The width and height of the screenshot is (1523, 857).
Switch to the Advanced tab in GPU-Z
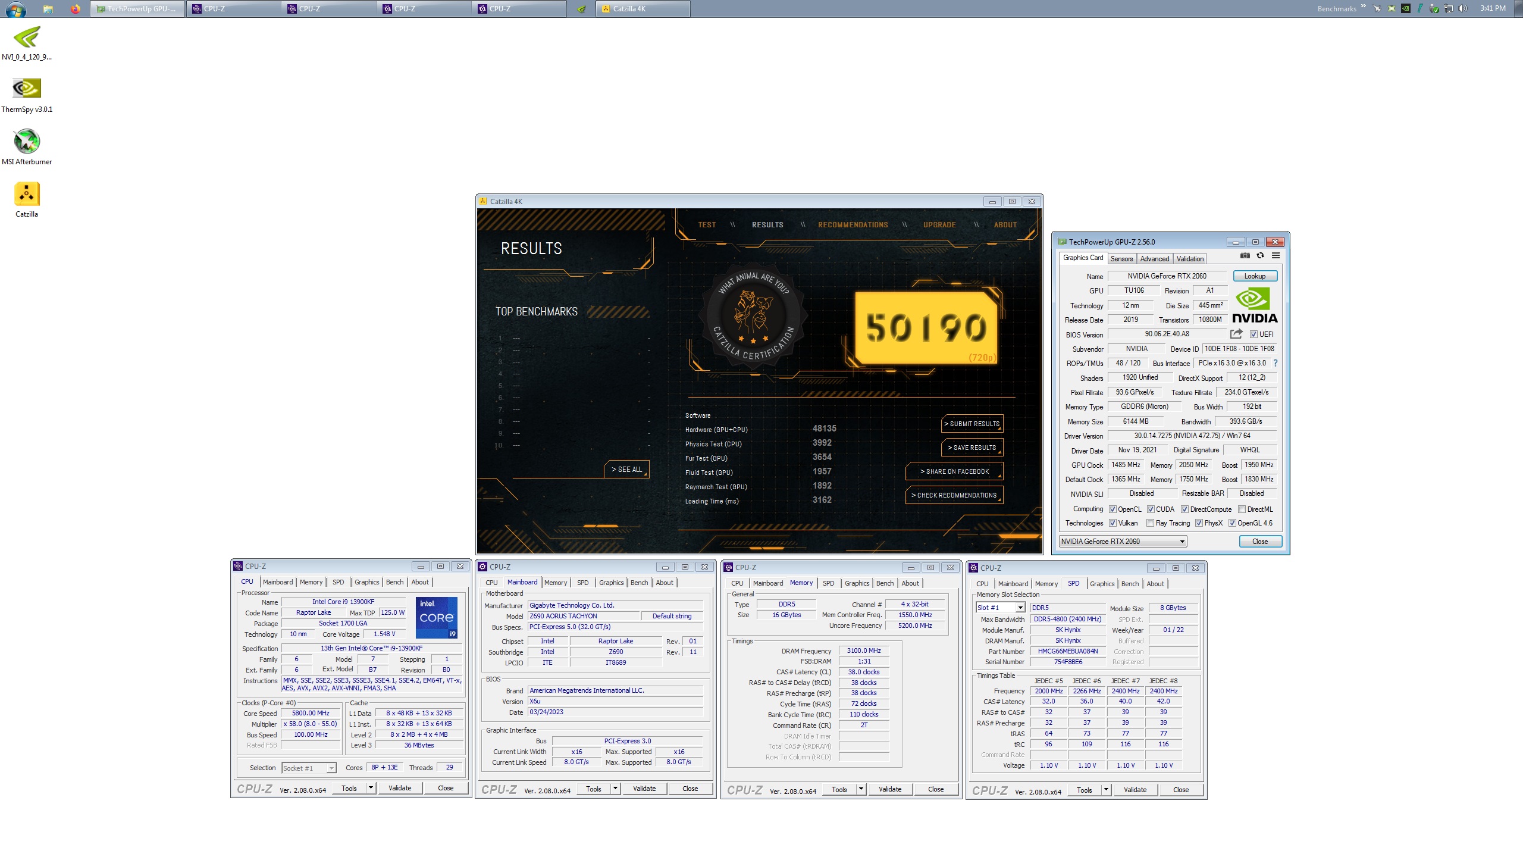tap(1155, 259)
